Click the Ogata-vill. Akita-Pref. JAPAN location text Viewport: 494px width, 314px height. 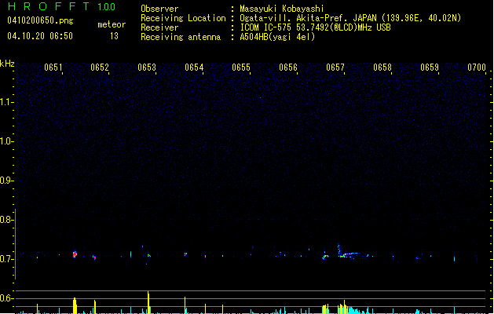350,18
